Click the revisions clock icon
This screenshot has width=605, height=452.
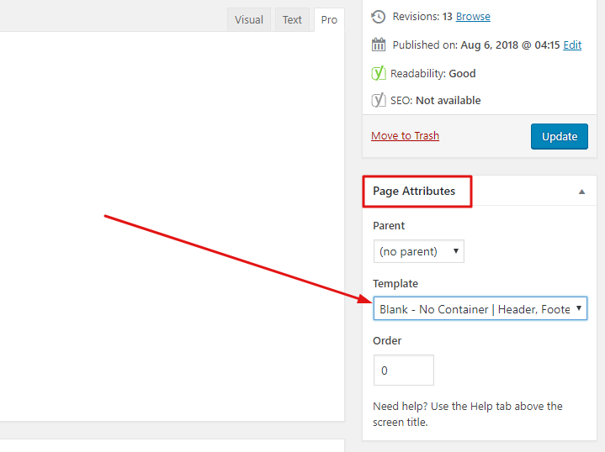coord(379,17)
